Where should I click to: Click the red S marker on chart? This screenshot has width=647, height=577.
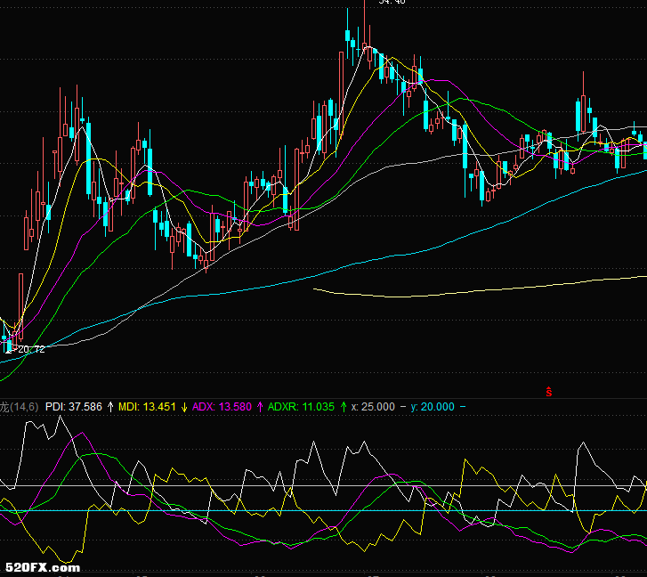coord(549,392)
